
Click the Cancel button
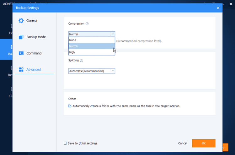183,143
